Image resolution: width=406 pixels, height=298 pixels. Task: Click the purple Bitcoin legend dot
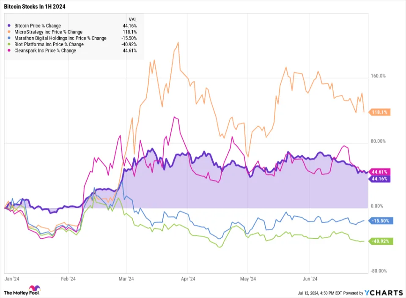tap(9, 26)
